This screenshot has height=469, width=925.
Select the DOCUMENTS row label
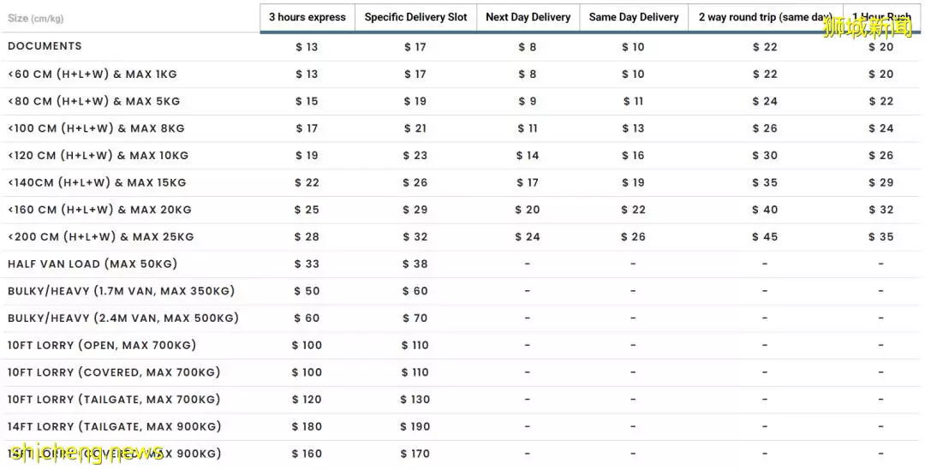tap(45, 46)
